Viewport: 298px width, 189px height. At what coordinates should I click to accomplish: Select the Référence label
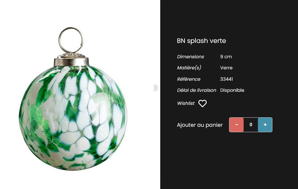point(188,79)
